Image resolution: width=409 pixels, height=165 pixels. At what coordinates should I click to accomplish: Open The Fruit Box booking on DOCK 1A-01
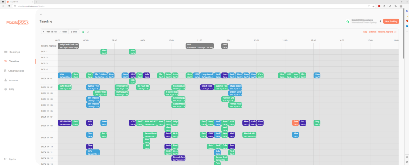100,76
